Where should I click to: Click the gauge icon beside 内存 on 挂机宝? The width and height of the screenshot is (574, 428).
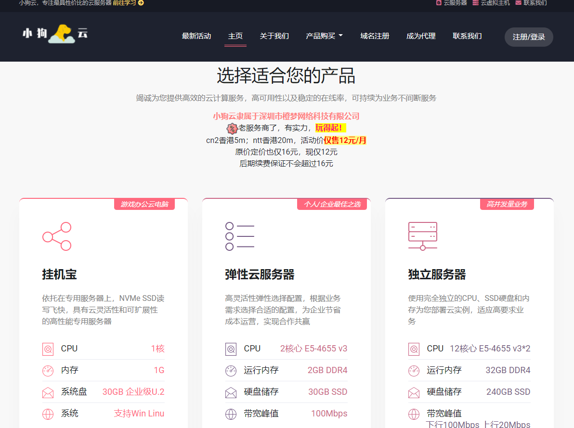pos(48,370)
